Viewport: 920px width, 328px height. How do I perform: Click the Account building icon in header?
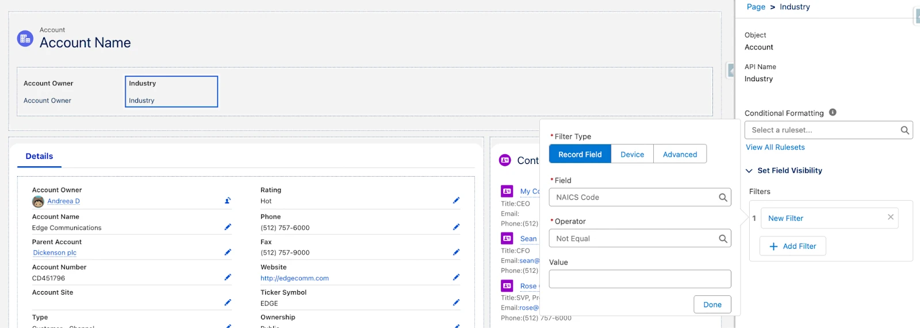[x=25, y=39]
